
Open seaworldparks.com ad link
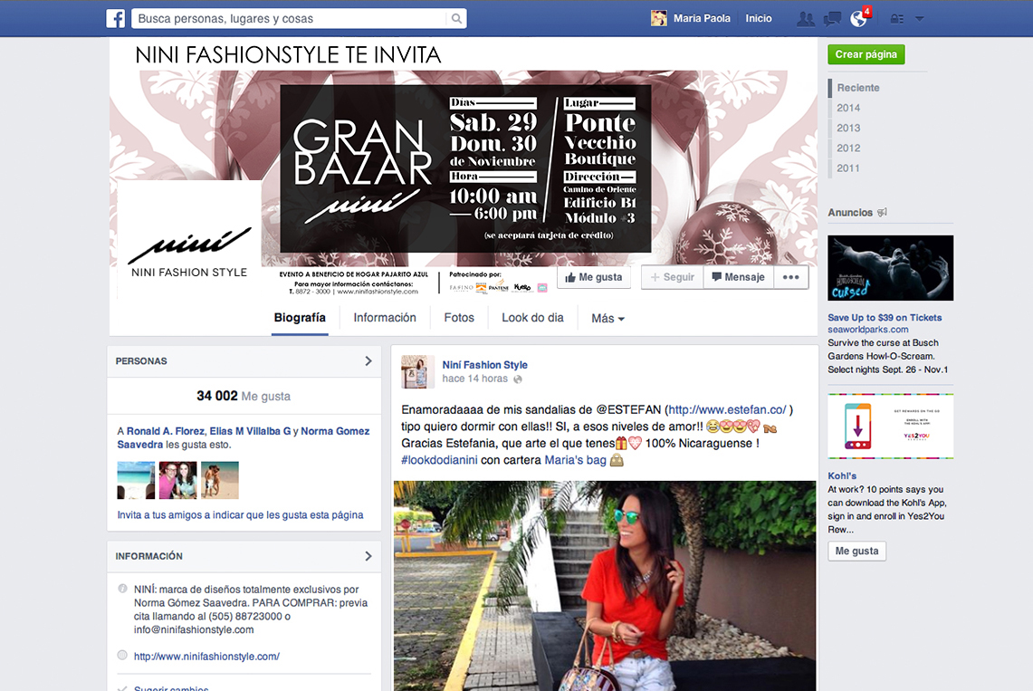[x=867, y=330]
